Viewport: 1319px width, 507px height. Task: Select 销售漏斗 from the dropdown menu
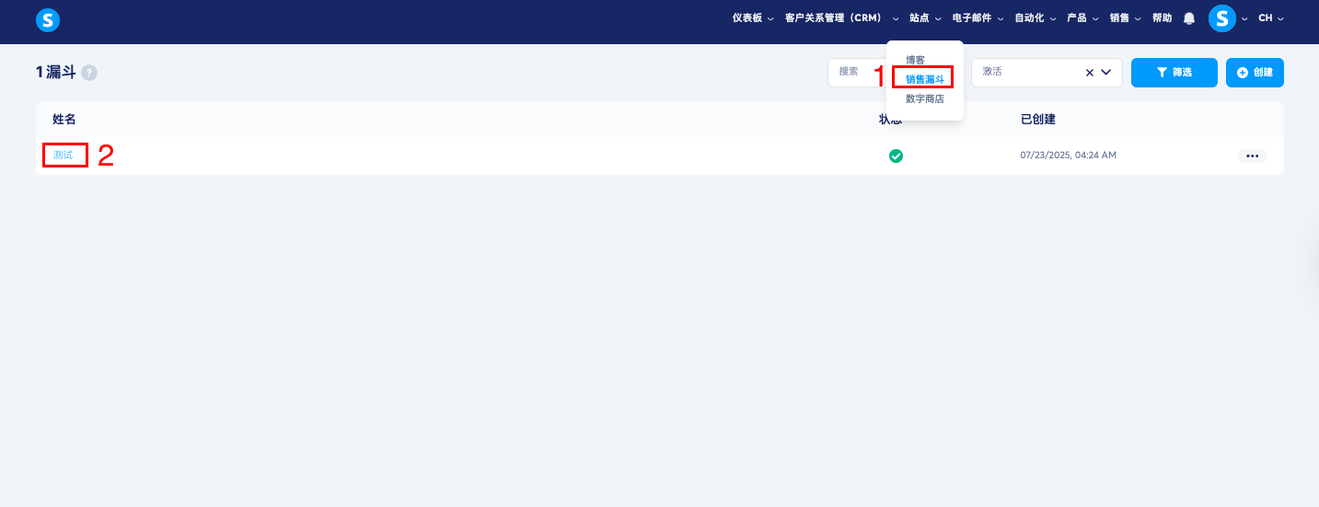924,79
